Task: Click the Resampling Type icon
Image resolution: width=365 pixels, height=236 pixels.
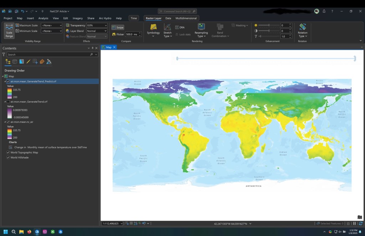Action: point(201,27)
